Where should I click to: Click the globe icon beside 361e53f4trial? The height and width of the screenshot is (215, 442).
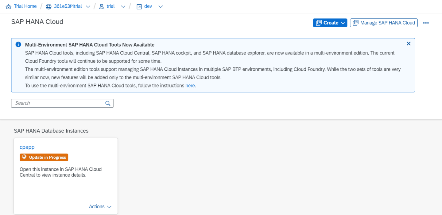tap(48, 6)
